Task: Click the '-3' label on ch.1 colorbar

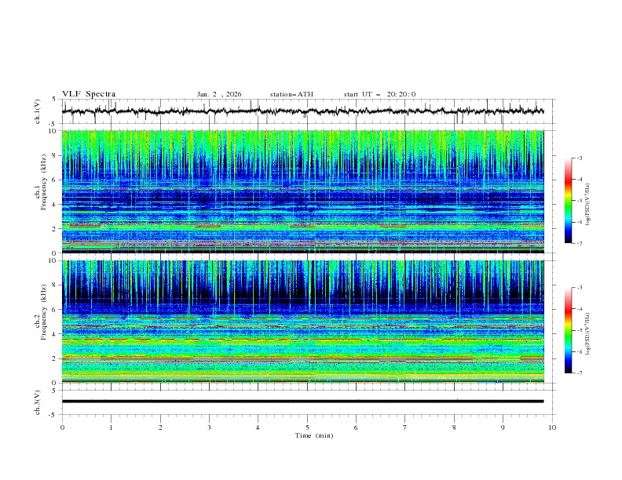Action: pos(580,158)
